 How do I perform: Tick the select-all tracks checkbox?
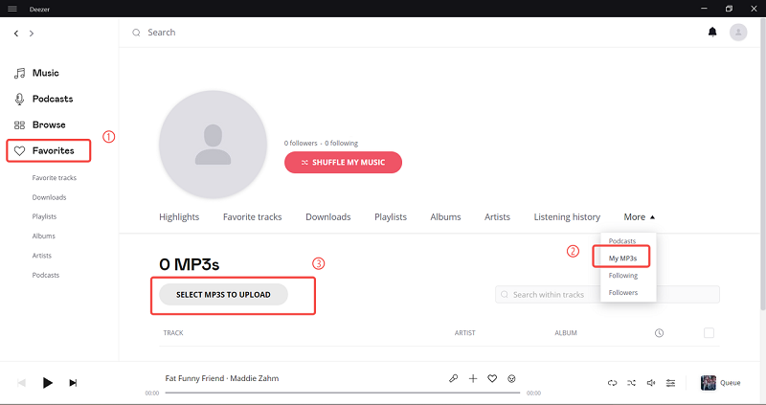(709, 333)
